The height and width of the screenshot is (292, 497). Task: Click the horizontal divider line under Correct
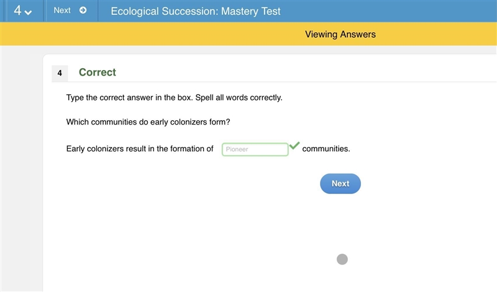[x=274, y=82]
